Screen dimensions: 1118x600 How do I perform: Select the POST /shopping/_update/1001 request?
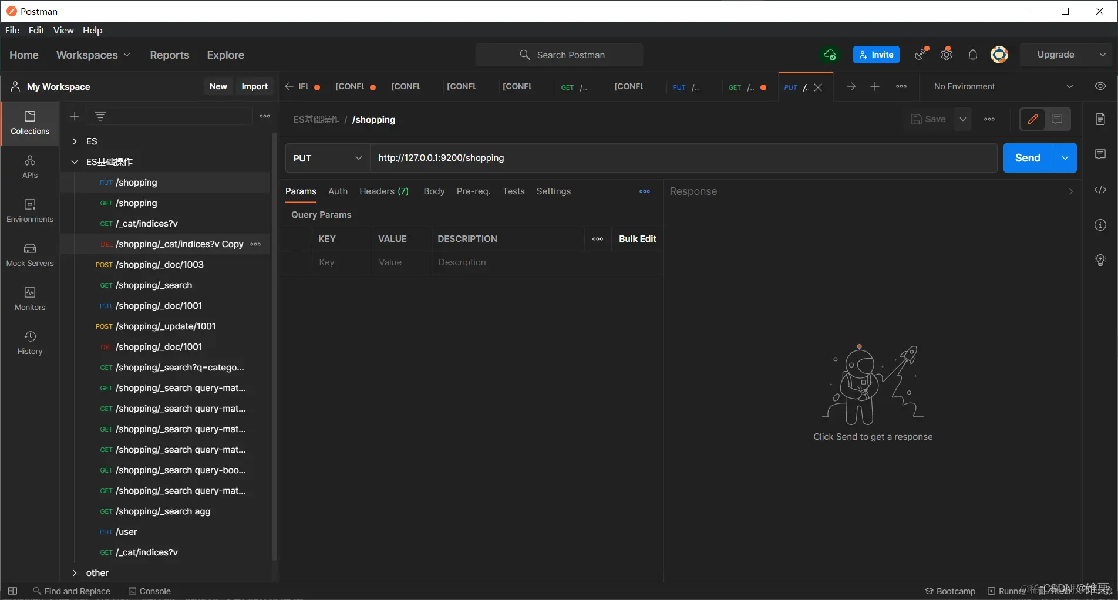pos(165,326)
